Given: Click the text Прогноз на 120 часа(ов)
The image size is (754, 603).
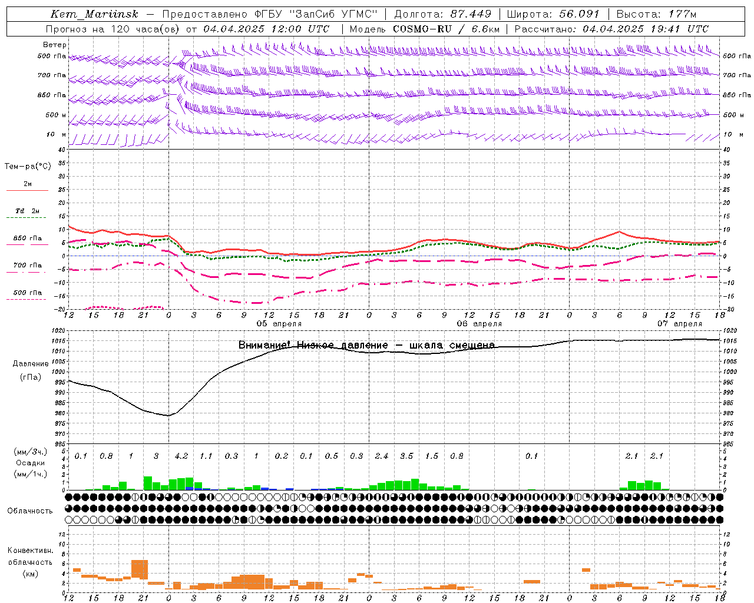Looking at the screenshot, I should click(113, 29).
